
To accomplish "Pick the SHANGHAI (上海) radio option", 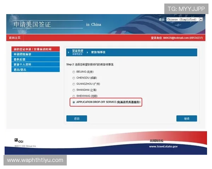I will (x=74, y=90).
